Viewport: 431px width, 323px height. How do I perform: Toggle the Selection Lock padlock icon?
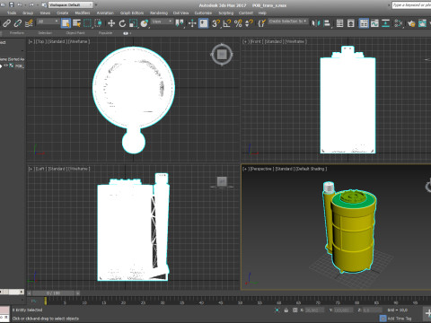click(x=286, y=310)
